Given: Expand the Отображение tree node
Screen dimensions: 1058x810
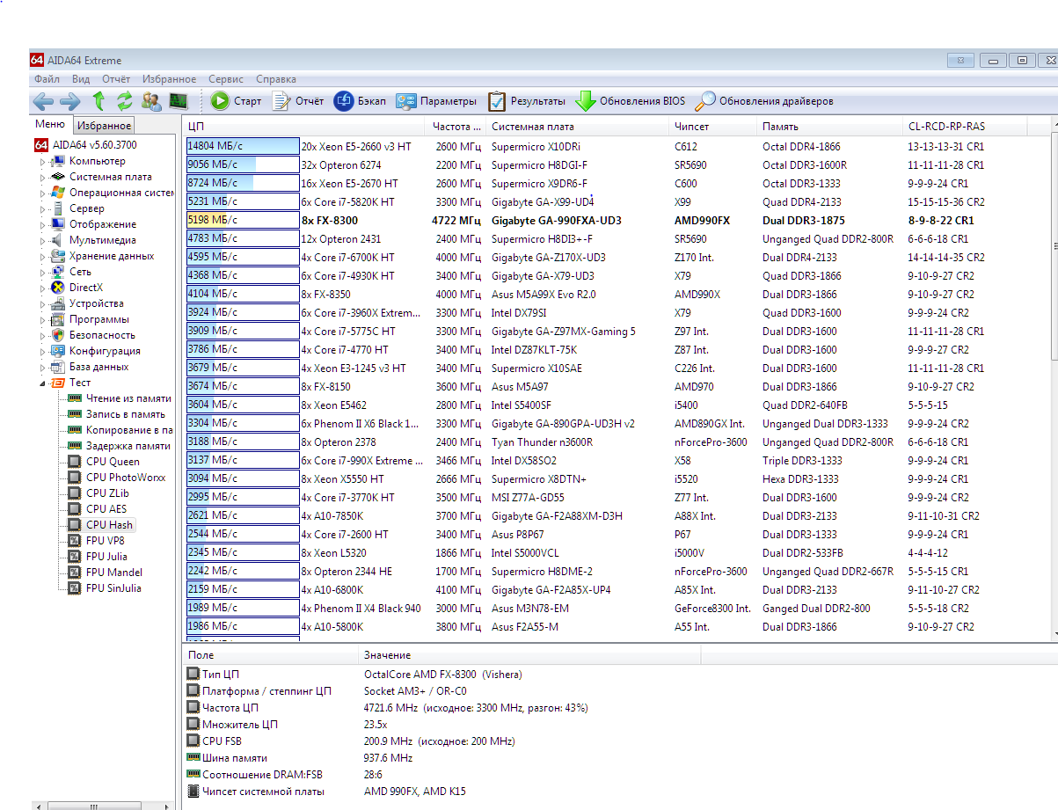Looking at the screenshot, I should 42,225.
